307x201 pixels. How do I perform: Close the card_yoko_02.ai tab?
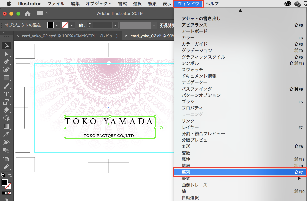(126, 36)
